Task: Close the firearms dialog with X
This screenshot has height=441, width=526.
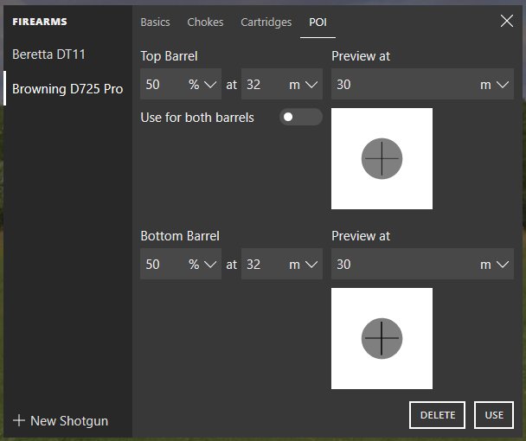Action: point(507,22)
